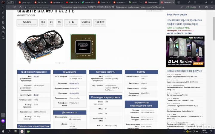The image size is (215, 134).
Task: Open the video play icon in sidebar
Action: pyautogui.click(x=3, y=28)
